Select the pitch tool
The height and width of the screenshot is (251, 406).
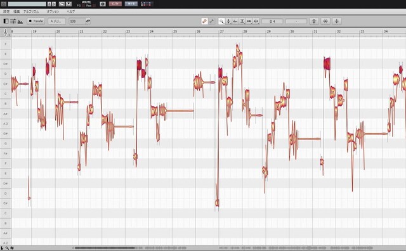(x=228, y=22)
